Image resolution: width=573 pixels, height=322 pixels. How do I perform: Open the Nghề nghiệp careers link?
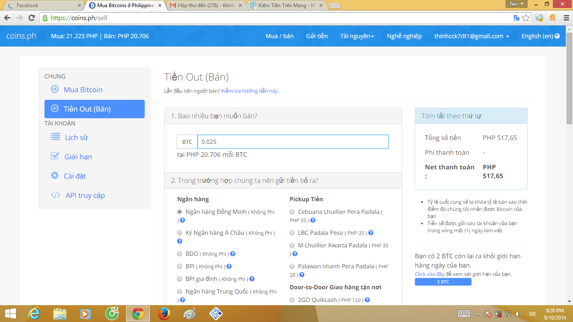404,36
